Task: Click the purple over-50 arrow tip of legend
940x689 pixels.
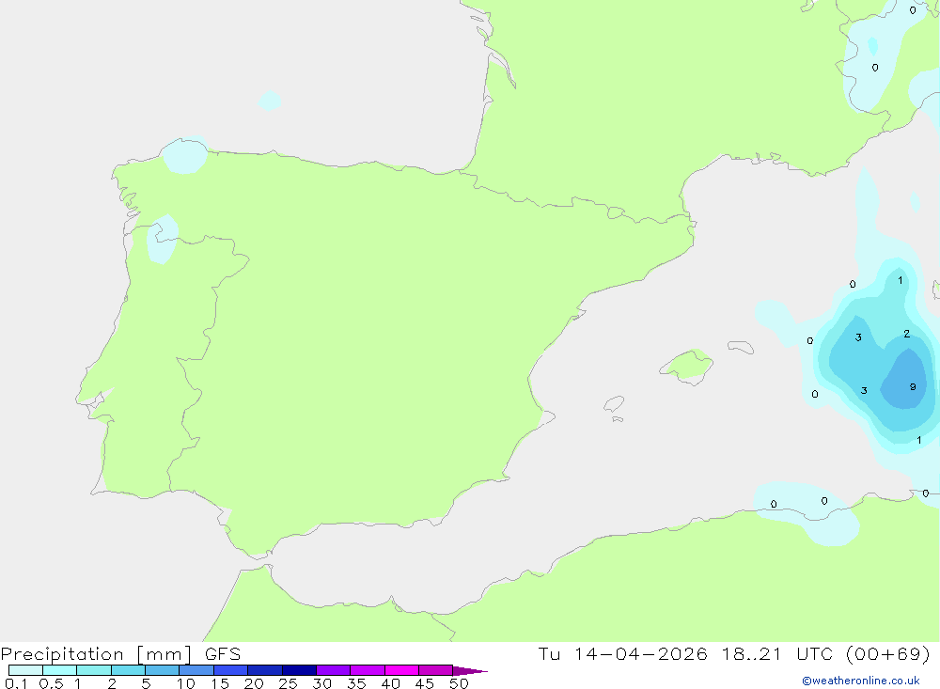Action: (469, 671)
